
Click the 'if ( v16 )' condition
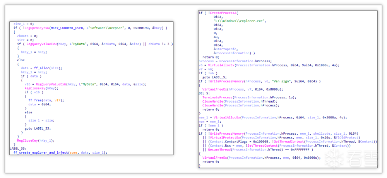[x=34, y=92]
